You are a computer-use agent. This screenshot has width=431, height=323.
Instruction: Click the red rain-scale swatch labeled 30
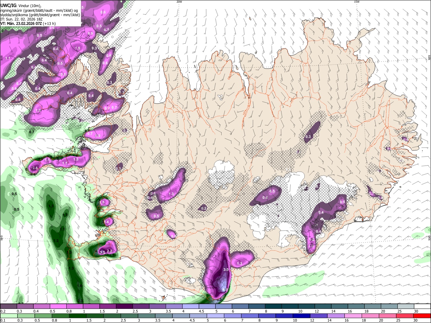pos(422,316)
